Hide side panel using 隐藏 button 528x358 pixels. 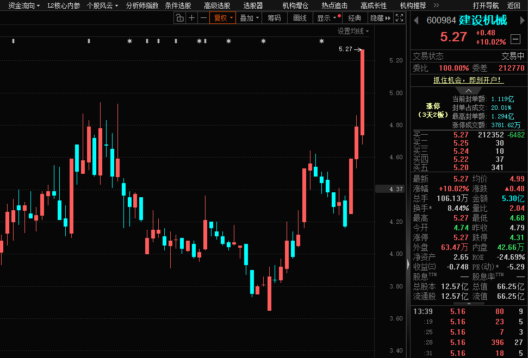tap(380, 18)
